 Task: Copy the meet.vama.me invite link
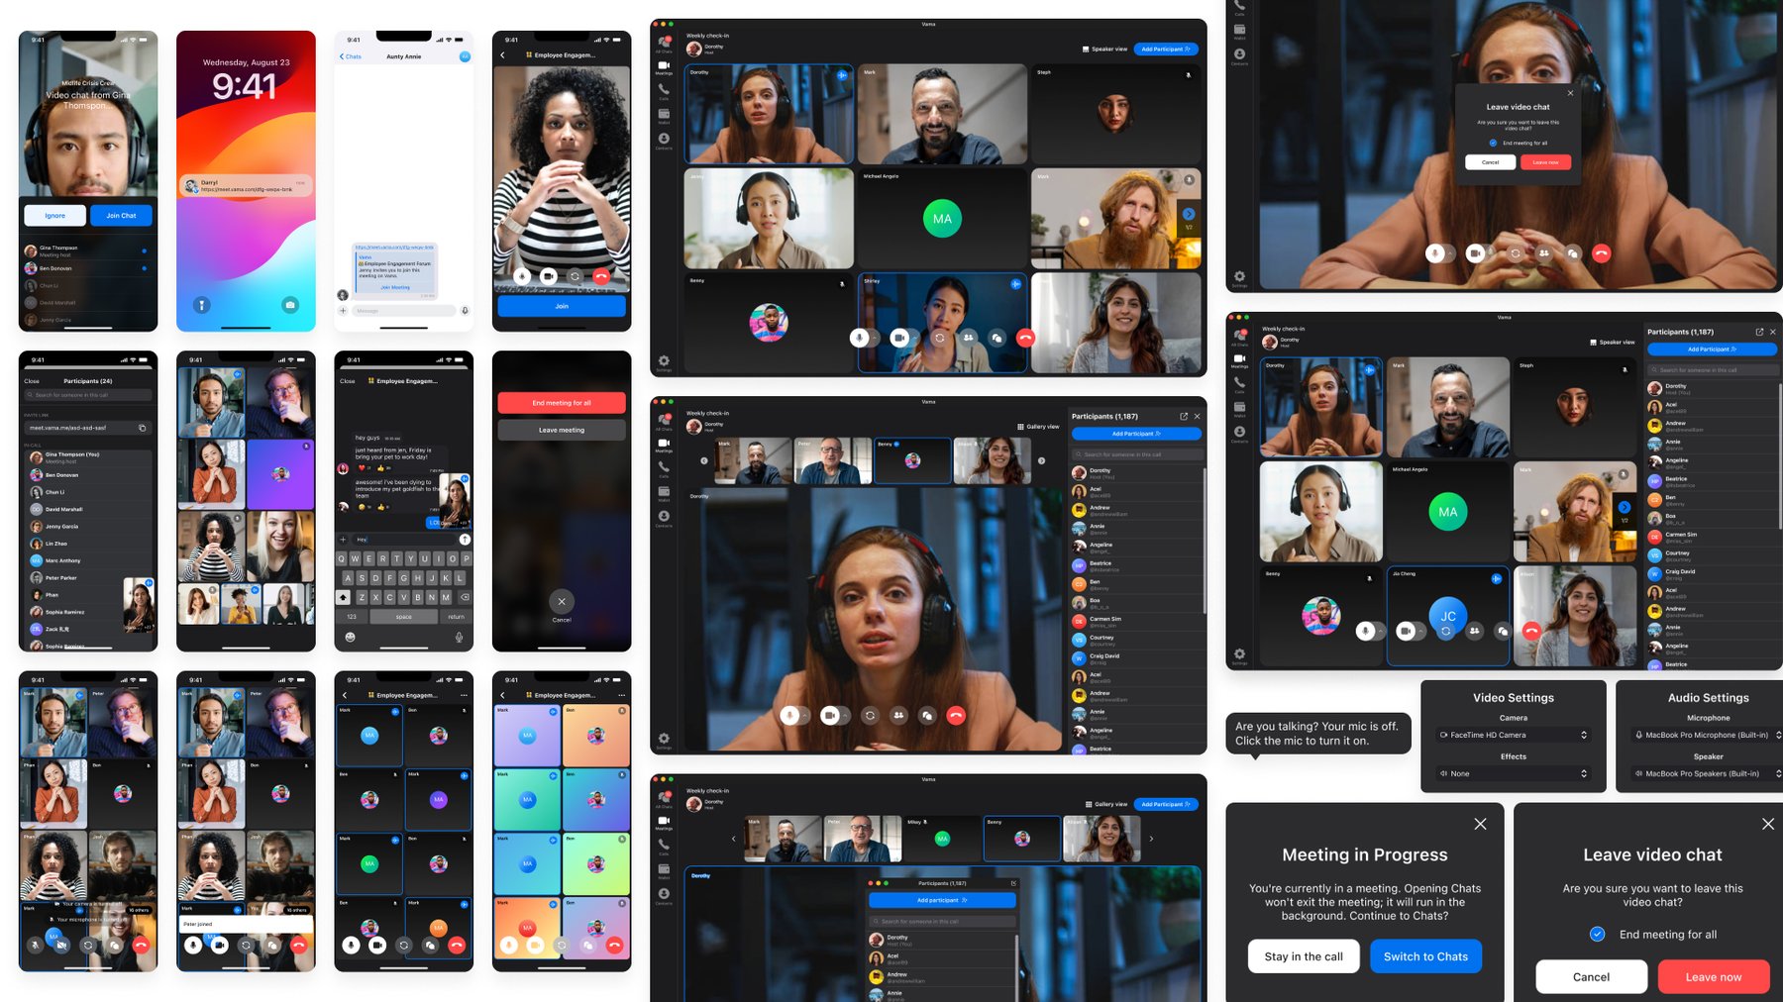tap(142, 428)
